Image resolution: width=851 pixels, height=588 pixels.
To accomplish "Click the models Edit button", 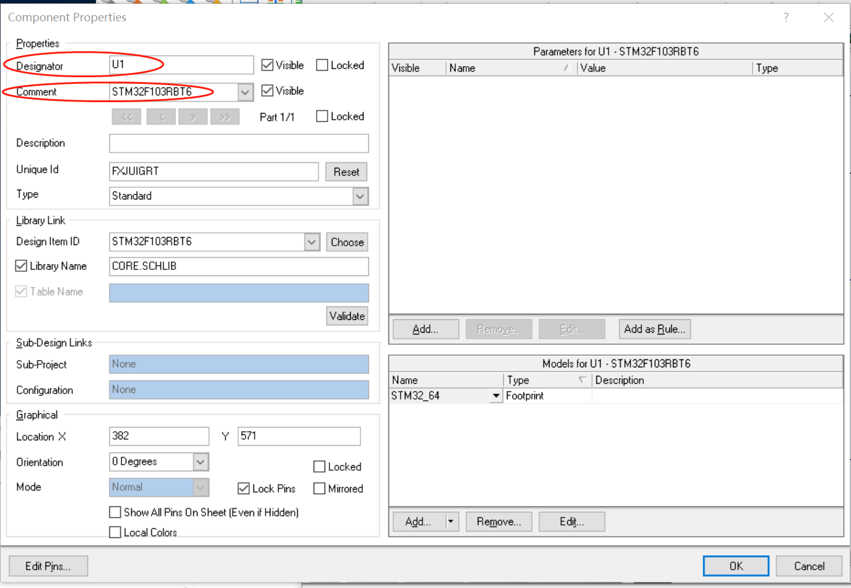I will 572,521.
